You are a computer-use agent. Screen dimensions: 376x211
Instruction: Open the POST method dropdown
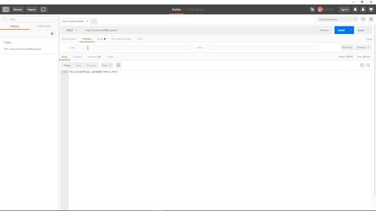[72, 30]
